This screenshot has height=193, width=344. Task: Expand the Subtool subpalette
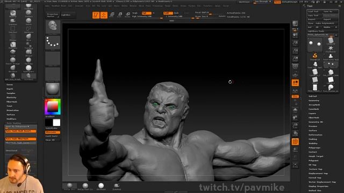coord(313,96)
